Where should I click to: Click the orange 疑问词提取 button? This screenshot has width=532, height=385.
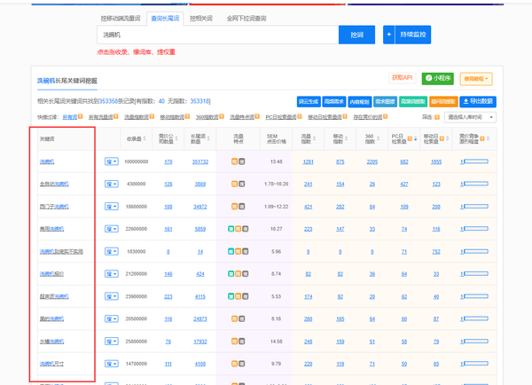click(x=443, y=101)
